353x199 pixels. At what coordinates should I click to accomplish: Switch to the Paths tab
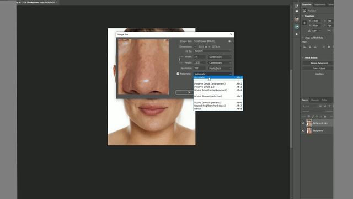pyautogui.click(x=324, y=100)
